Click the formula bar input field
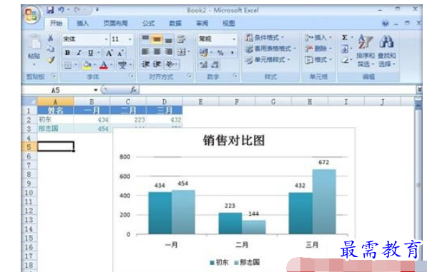Screen dimensions: 427x272 278,90
